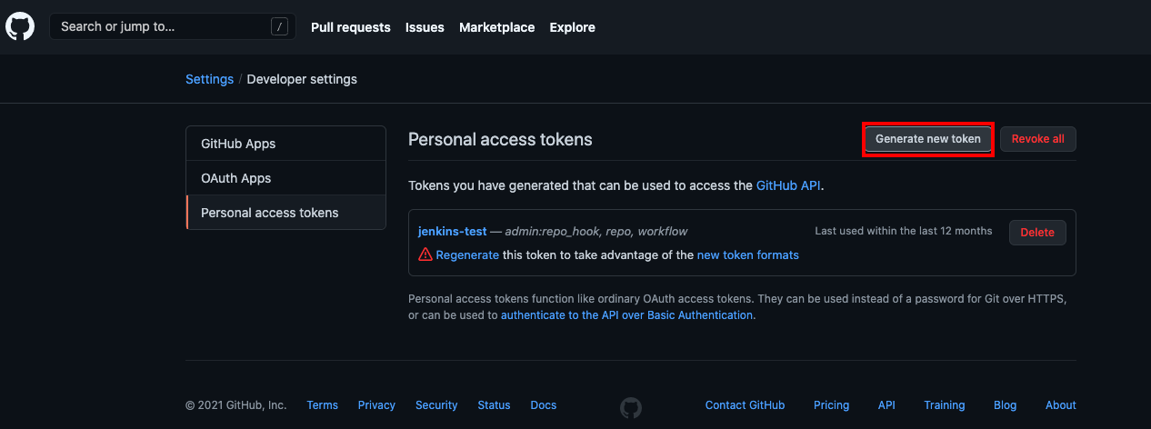Click Regenerate link for jenkins-test token
Screen dimensions: 1151x429
pos(467,255)
